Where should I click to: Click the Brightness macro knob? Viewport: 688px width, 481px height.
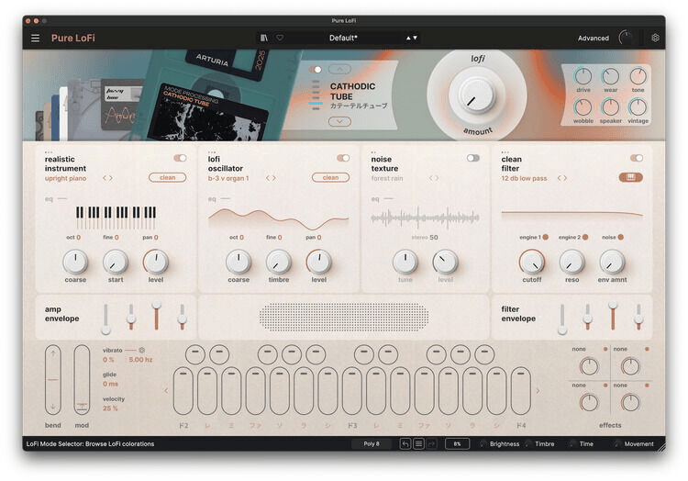(483, 444)
